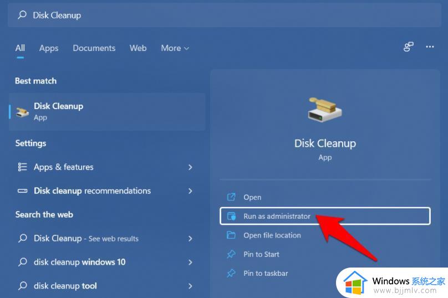Click Open in the right panel

pyautogui.click(x=325, y=197)
